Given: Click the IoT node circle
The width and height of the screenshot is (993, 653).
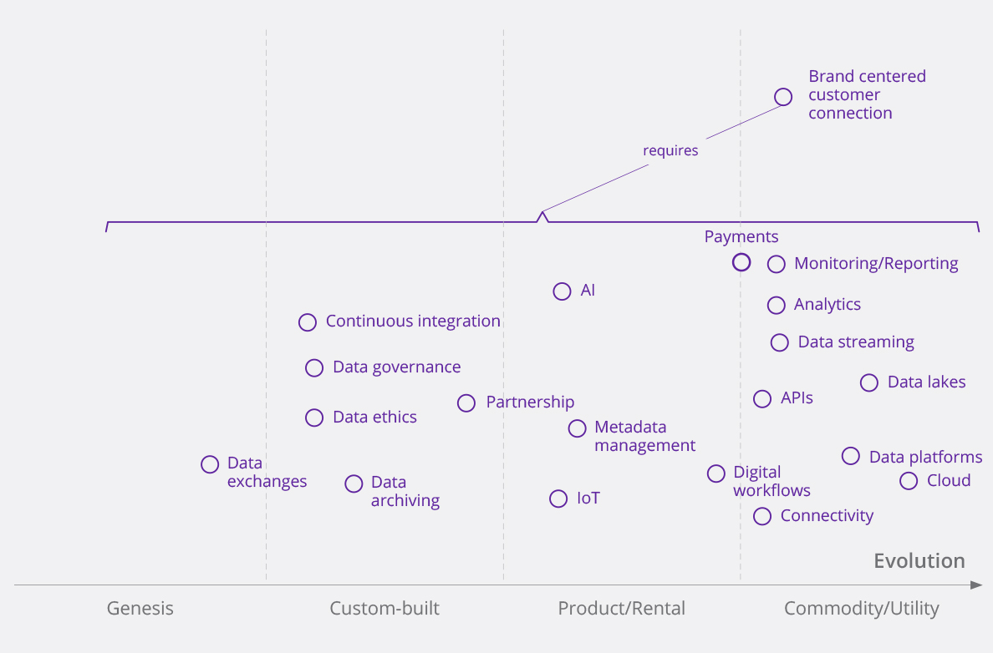Looking at the screenshot, I should pyautogui.click(x=558, y=499).
